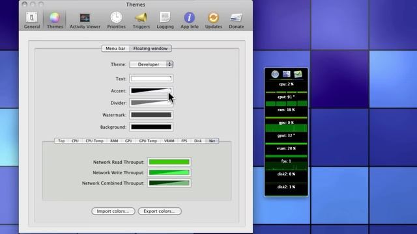This screenshot has height=234, width=417.
Task: Change Network Combined Throuput color
Action: click(169, 183)
